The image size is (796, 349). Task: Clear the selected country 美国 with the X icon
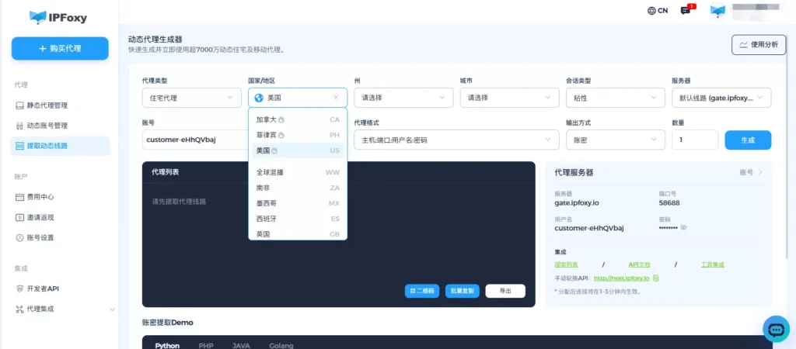[336, 98]
